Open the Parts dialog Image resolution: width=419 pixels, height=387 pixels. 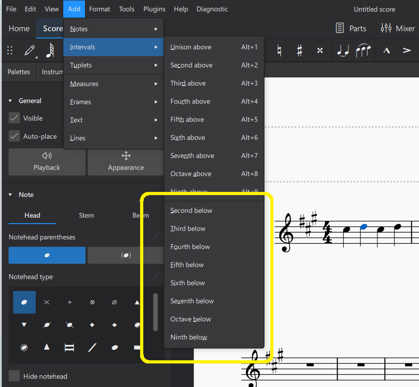pyautogui.click(x=351, y=28)
